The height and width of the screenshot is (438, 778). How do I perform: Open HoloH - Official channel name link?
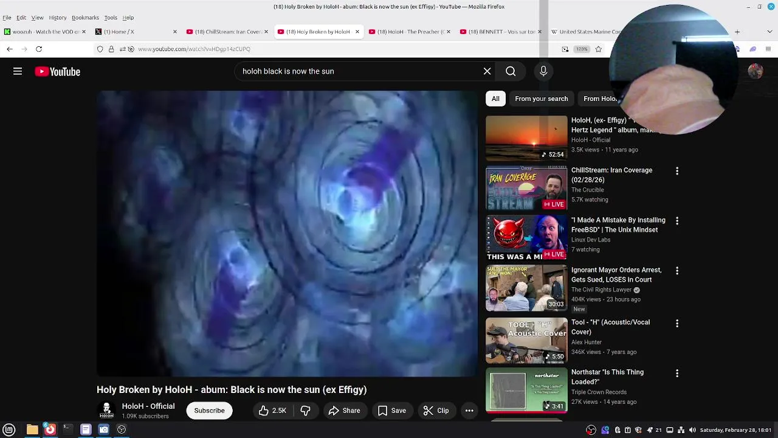click(148, 406)
